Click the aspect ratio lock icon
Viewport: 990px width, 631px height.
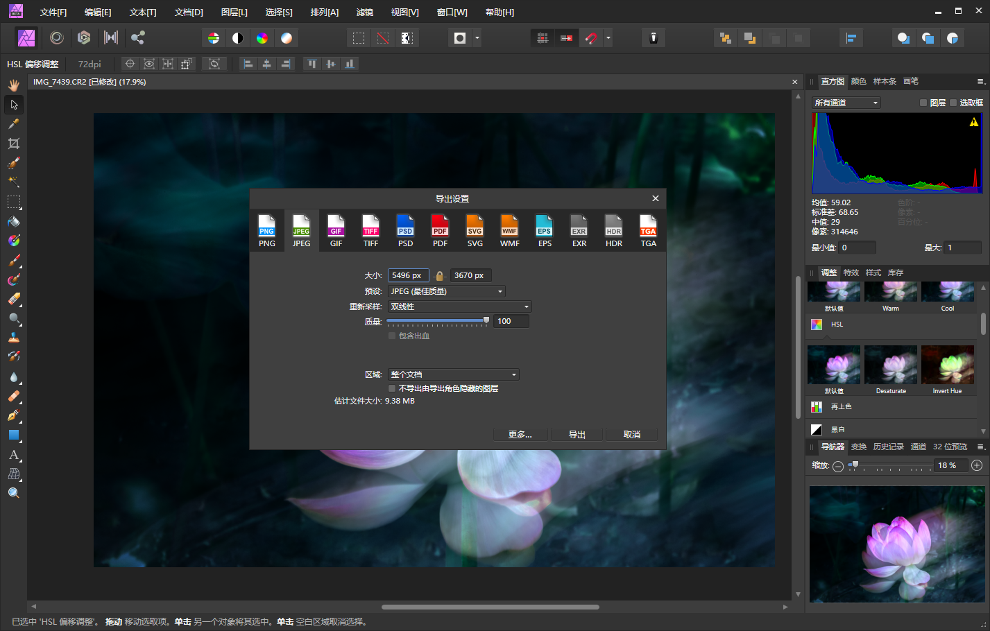[439, 276]
